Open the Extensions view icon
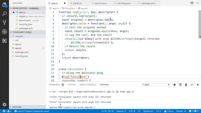The image size is (201, 113). (4, 40)
